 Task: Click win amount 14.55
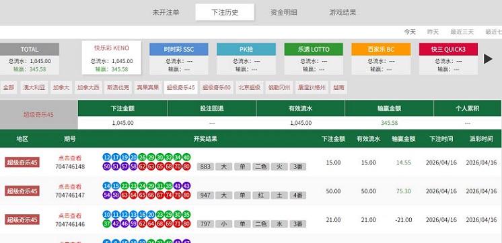[x=403, y=162]
